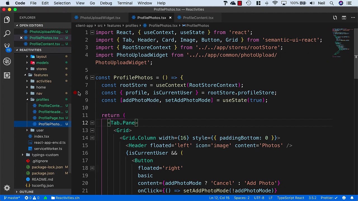Open README.md in explorer
The width and height of the screenshot is (358, 201).
tap(42, 179)
